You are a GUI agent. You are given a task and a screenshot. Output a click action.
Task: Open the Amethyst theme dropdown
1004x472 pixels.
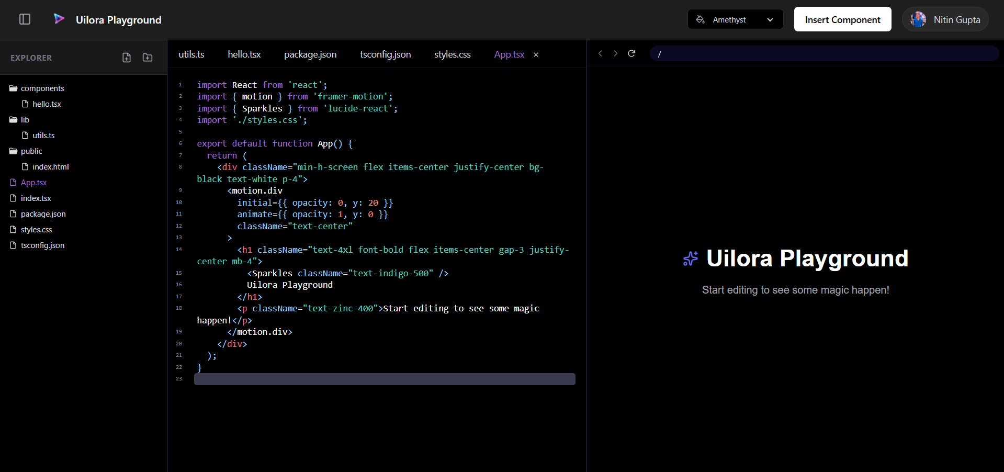click(735, 19)
